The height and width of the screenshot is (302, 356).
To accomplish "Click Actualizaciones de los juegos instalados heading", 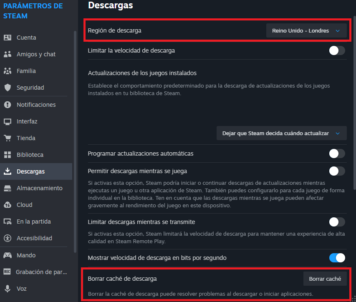I will pyautogui.click(x=142, y=73).
